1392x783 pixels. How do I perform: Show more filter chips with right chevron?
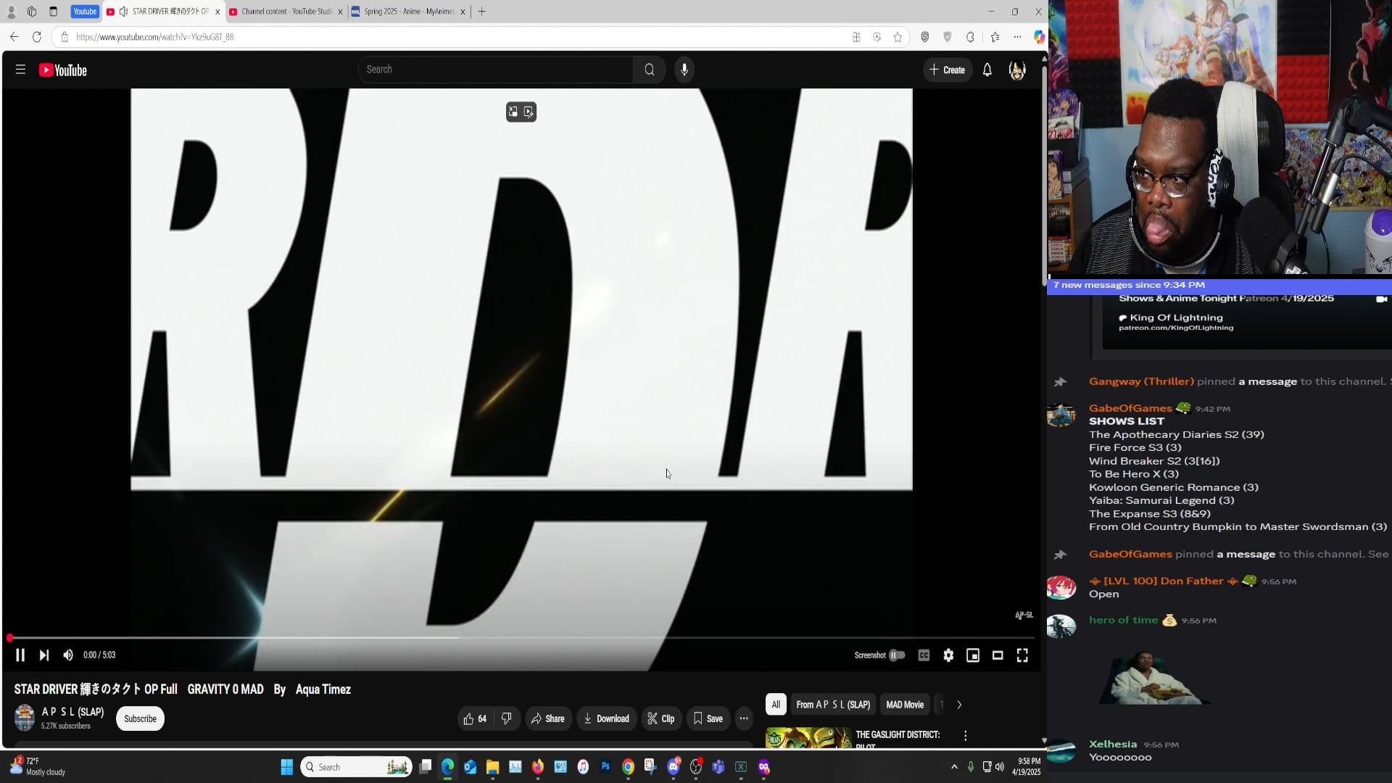(x=959, y=705)
